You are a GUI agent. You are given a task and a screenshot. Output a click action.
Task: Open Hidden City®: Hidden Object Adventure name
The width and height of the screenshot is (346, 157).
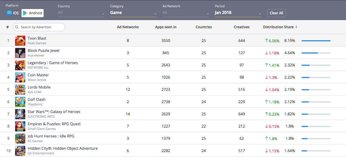(63, 148)
